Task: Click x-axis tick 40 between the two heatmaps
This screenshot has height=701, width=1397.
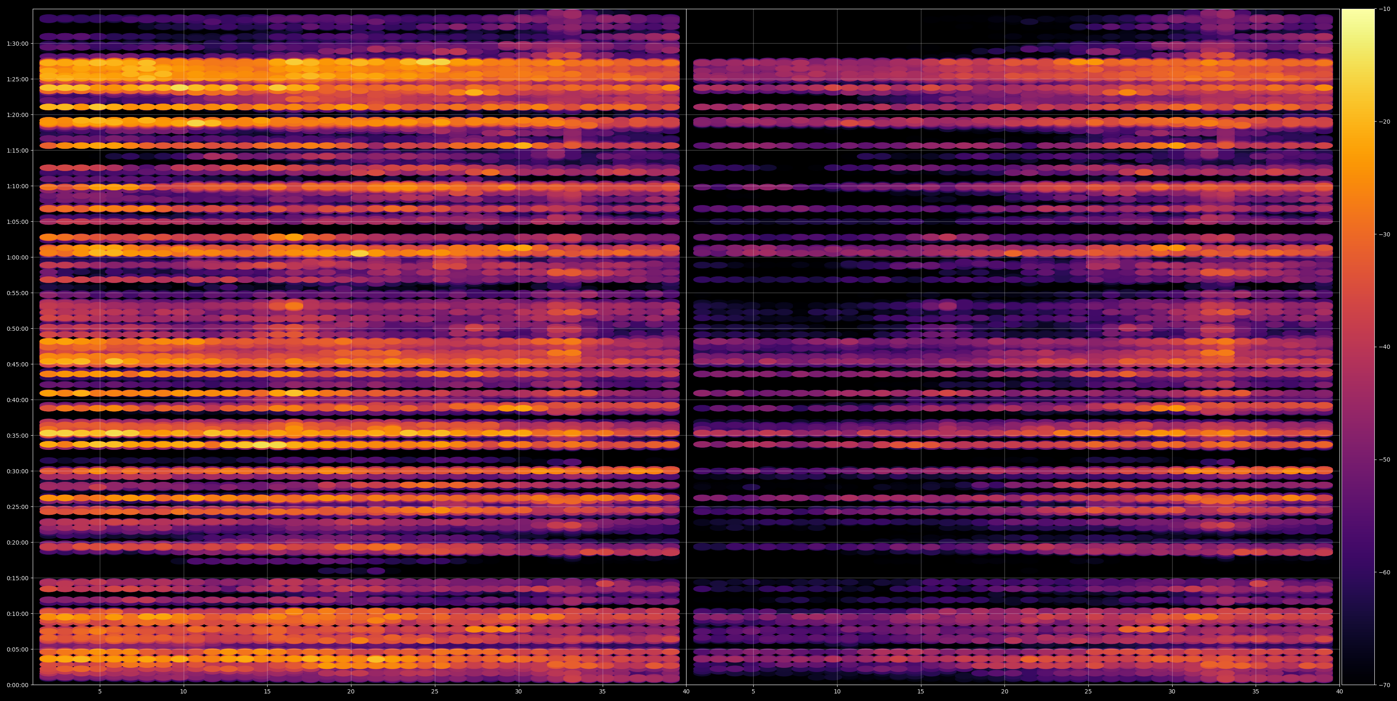Action: point(686,692)
